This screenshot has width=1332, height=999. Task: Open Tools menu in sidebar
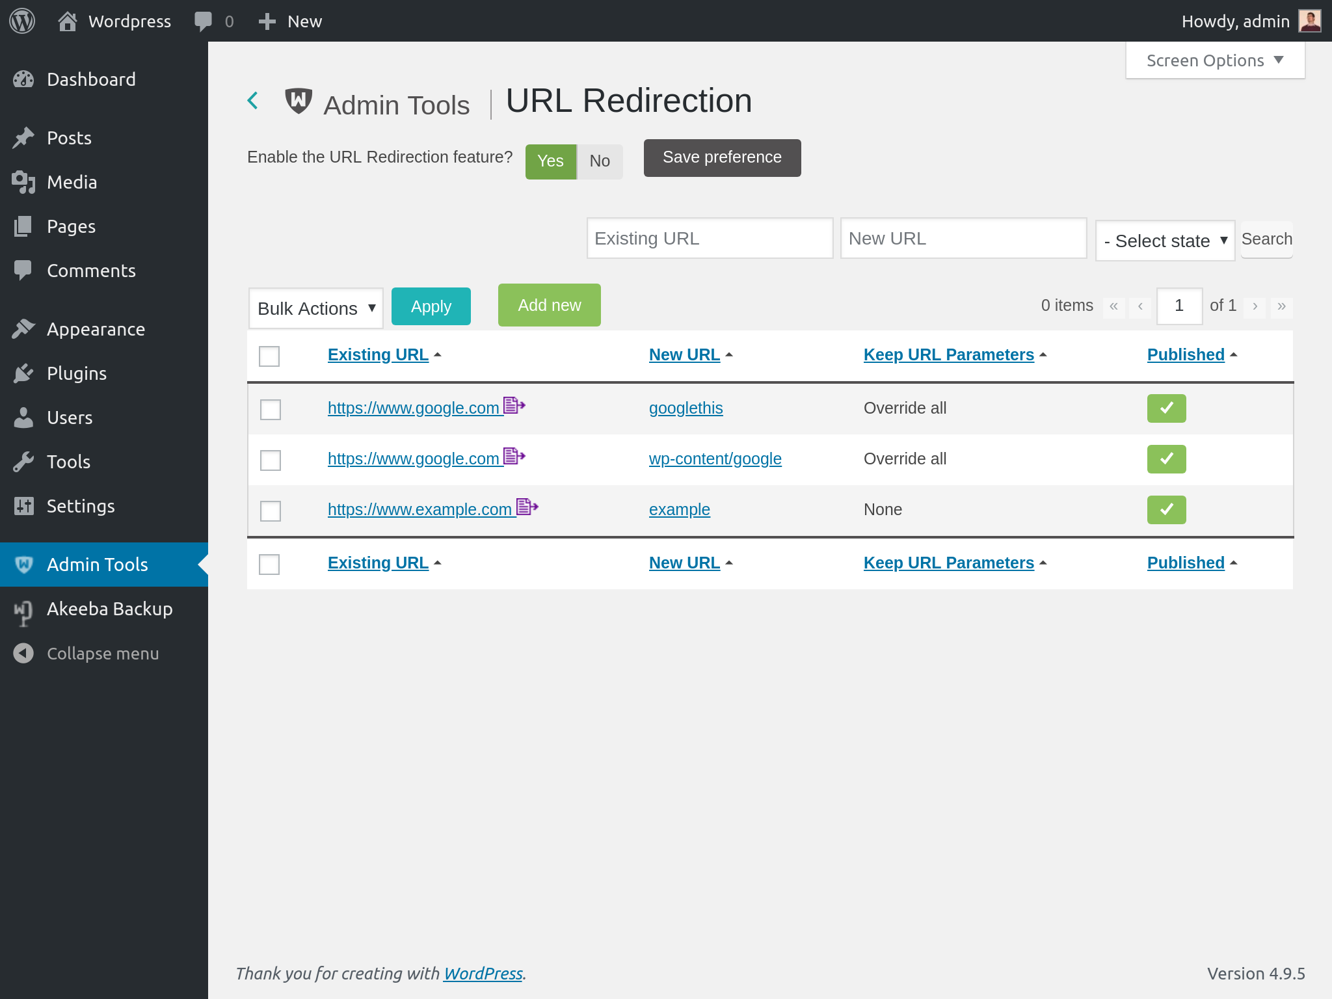pyautogui.click(x=104, y=462)
